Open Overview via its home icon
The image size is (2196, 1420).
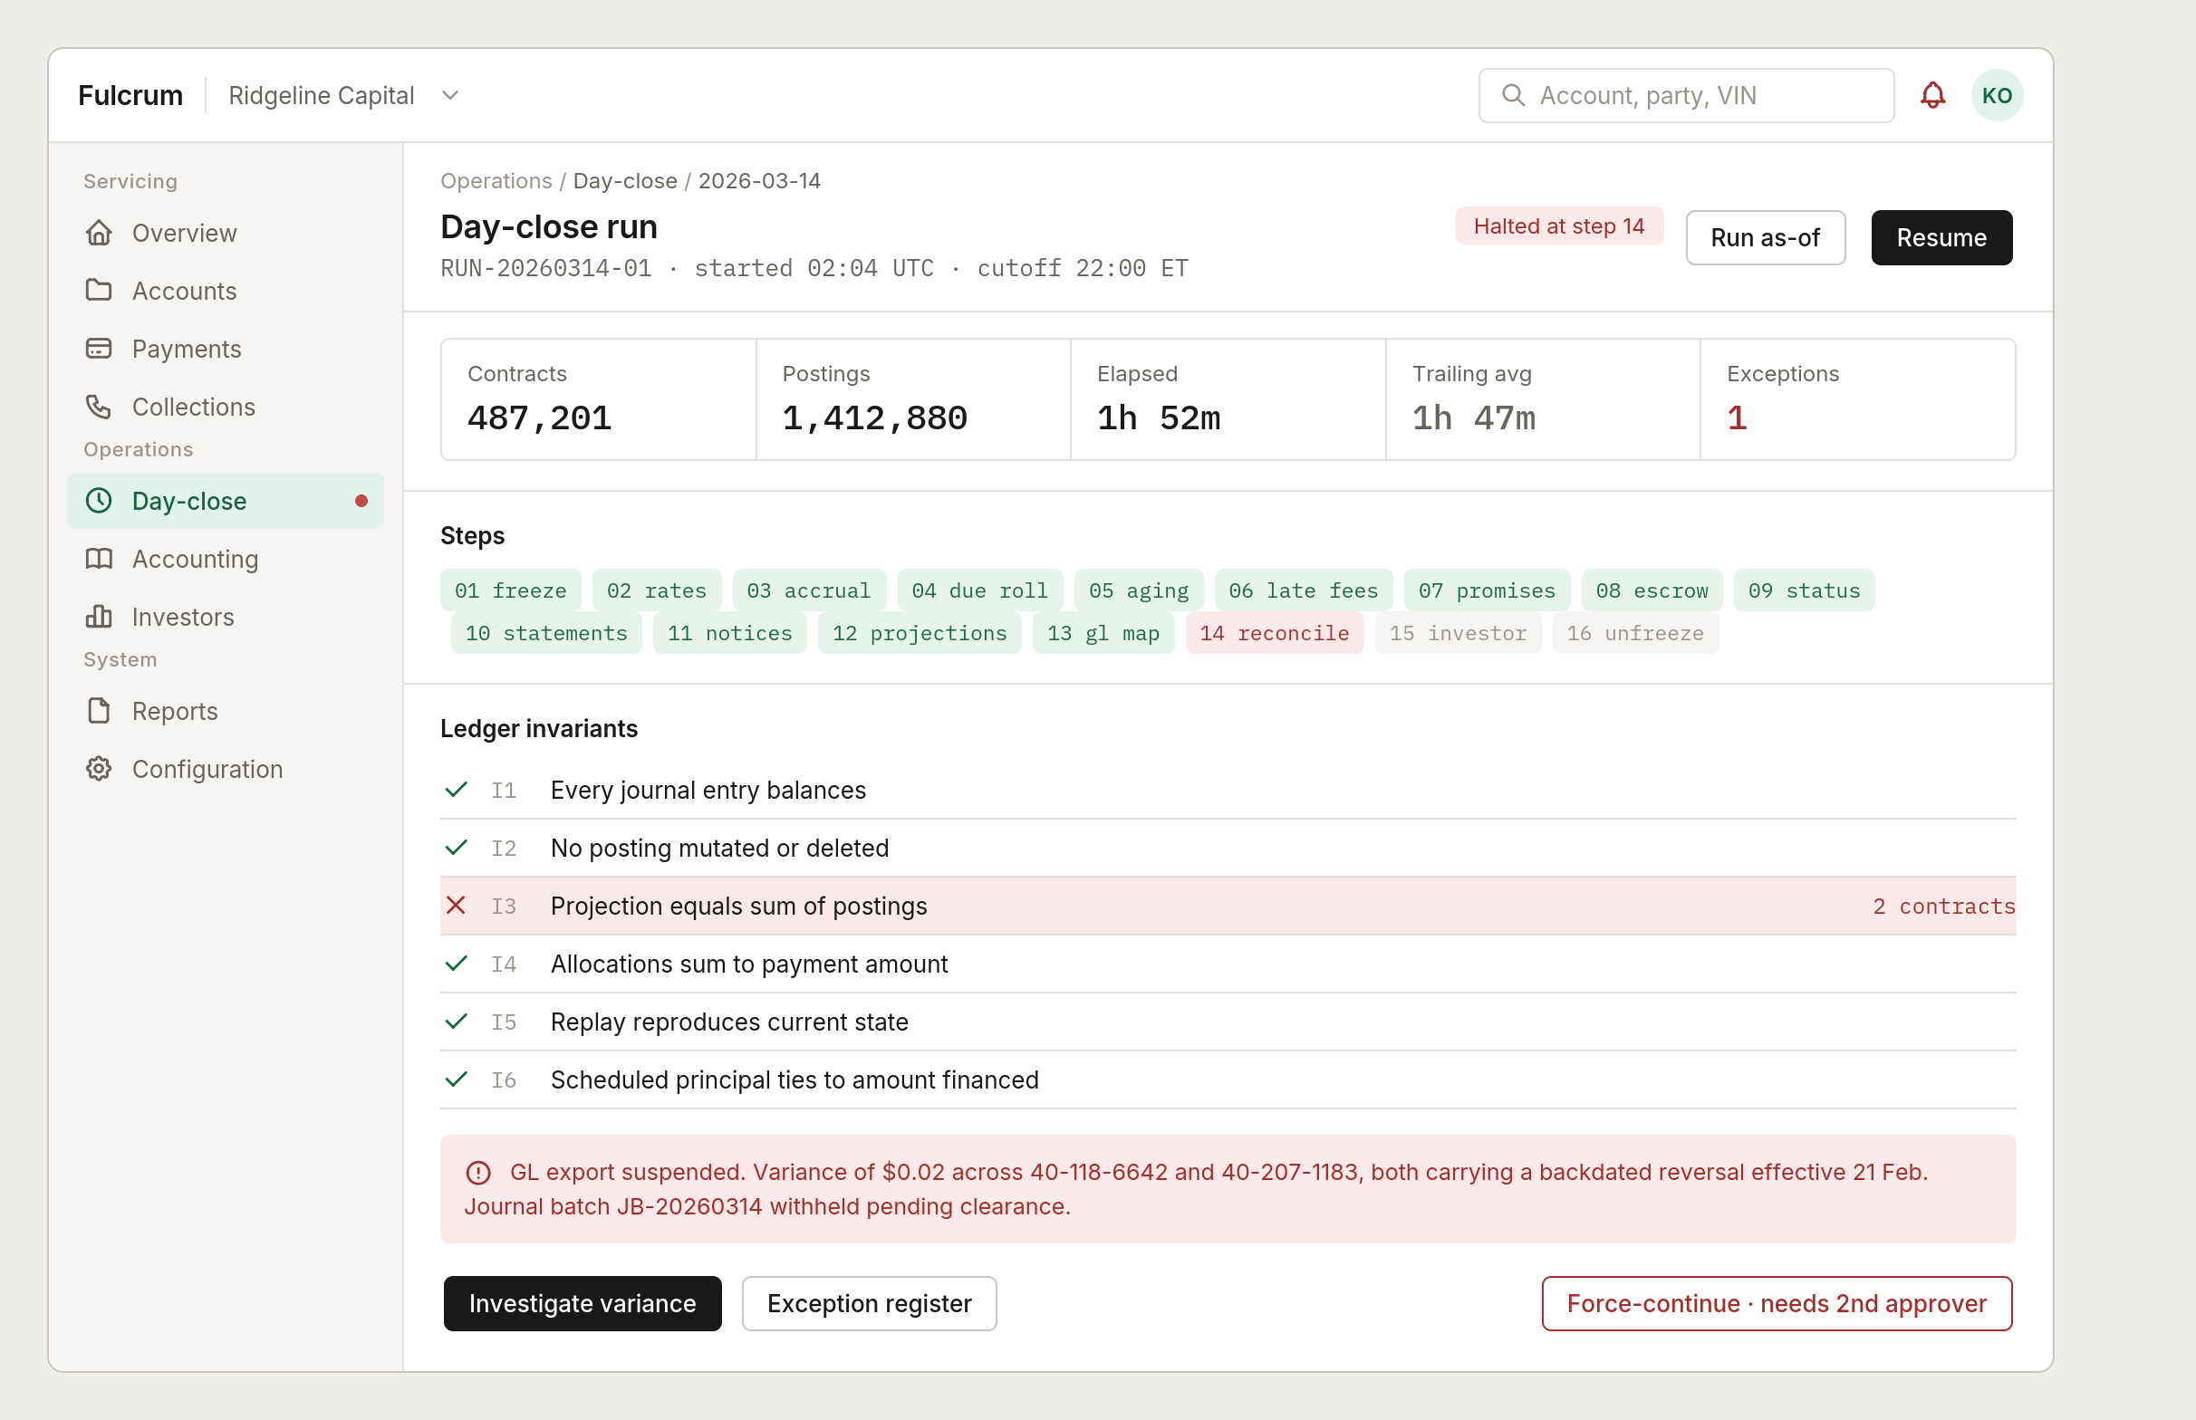click(x=99, y=234)
